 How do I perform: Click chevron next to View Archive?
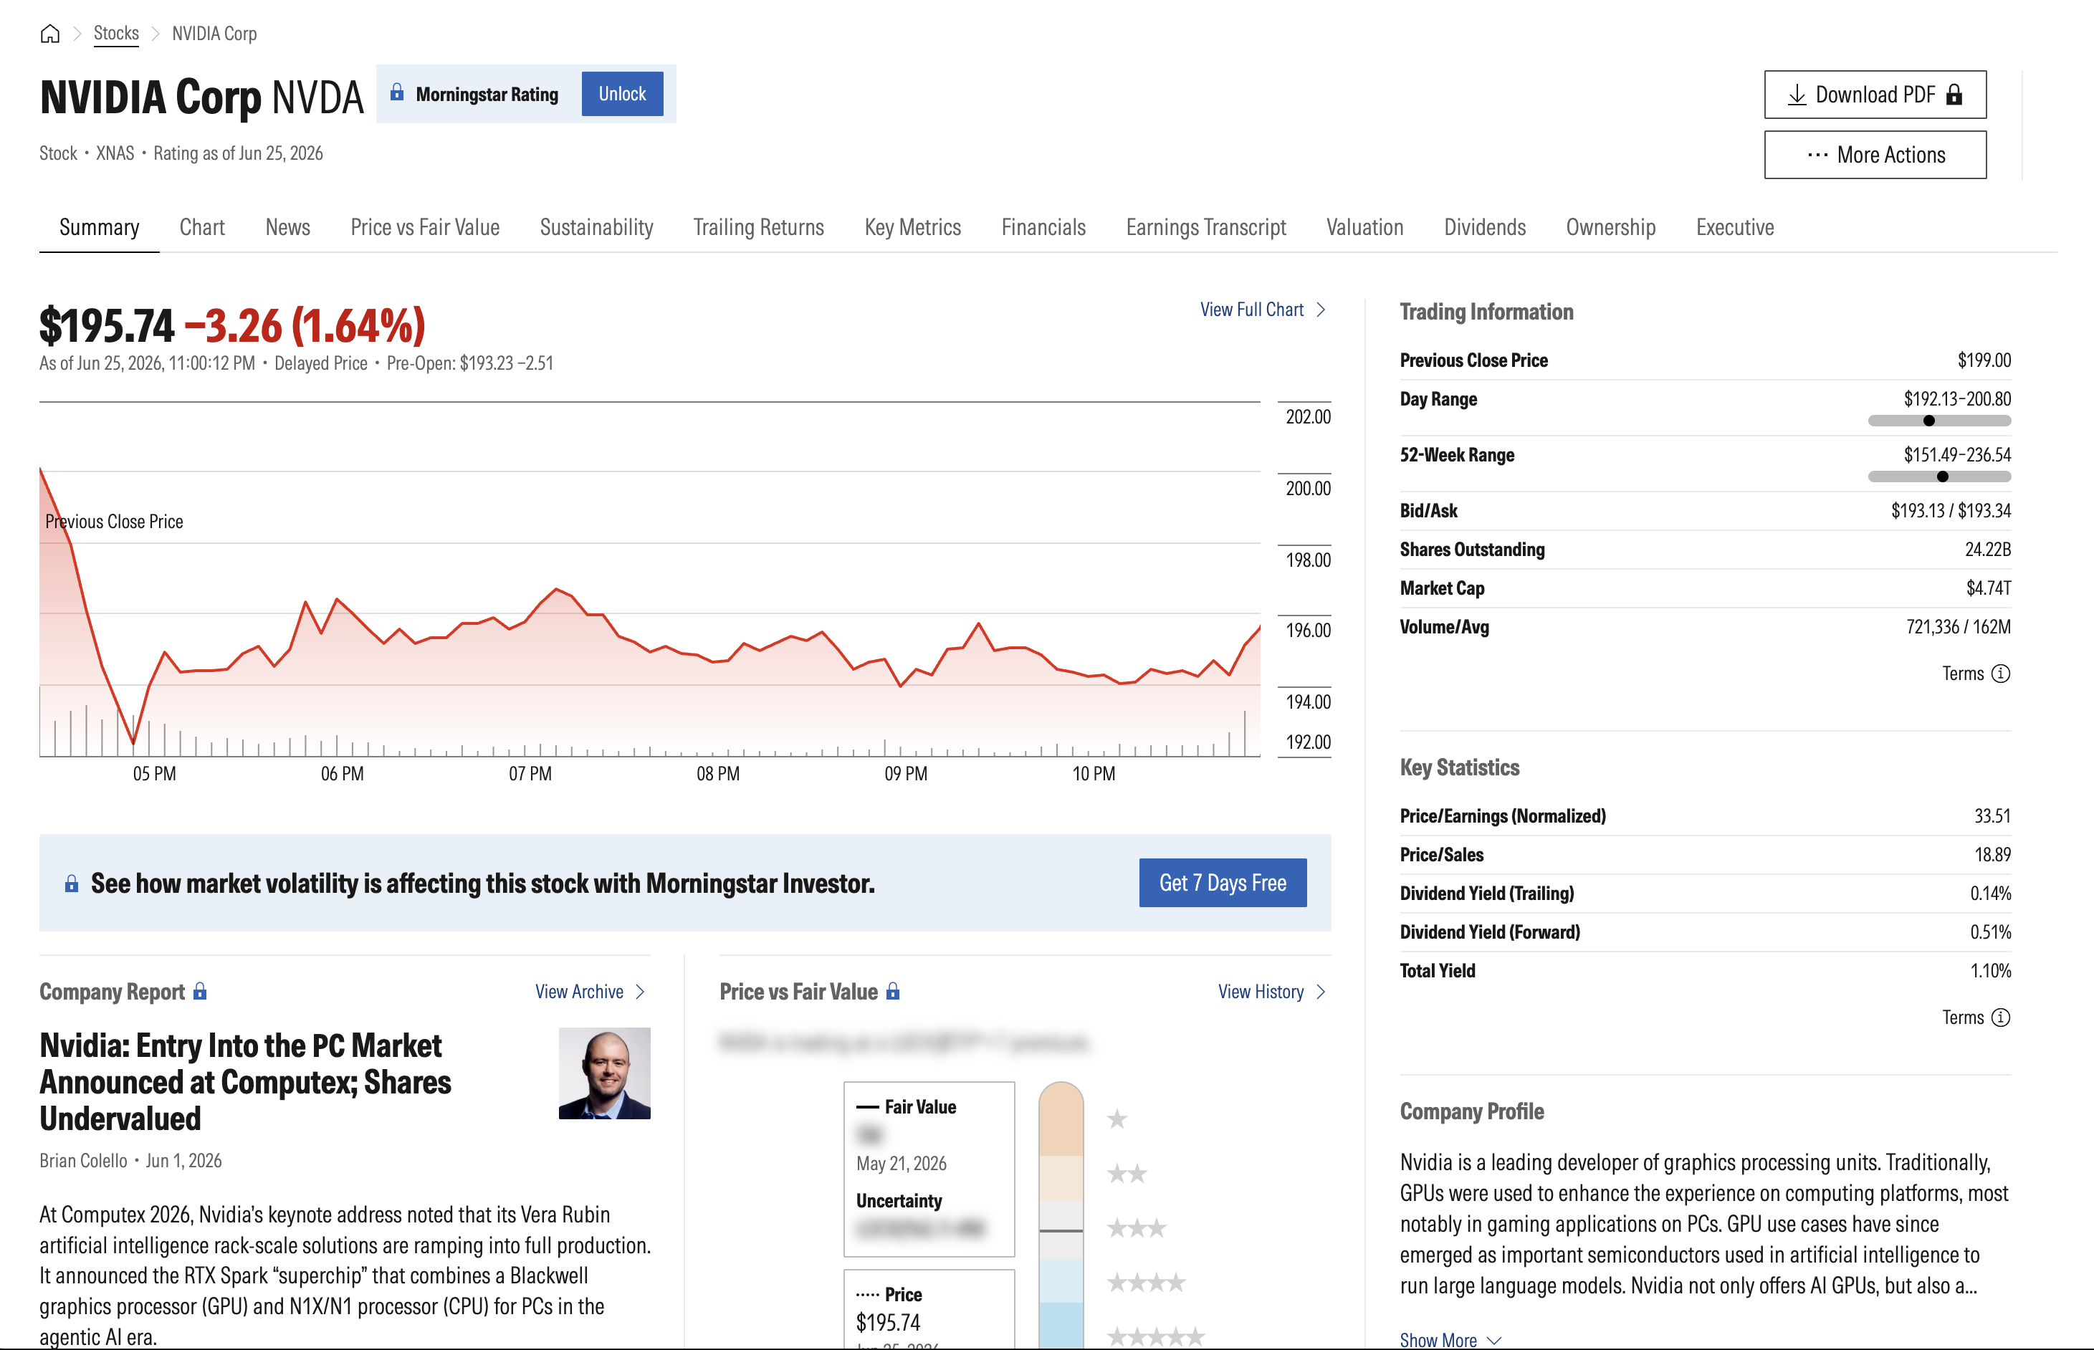640,992
